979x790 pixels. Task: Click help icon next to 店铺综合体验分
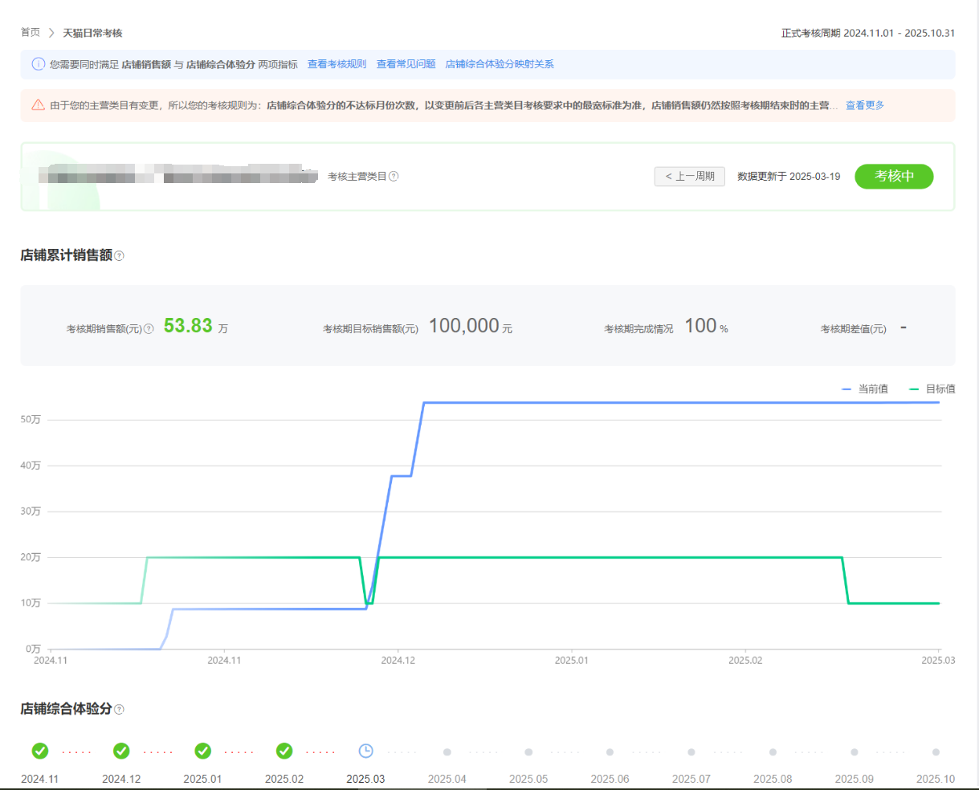pyautogui.click(x=120, y=710)
